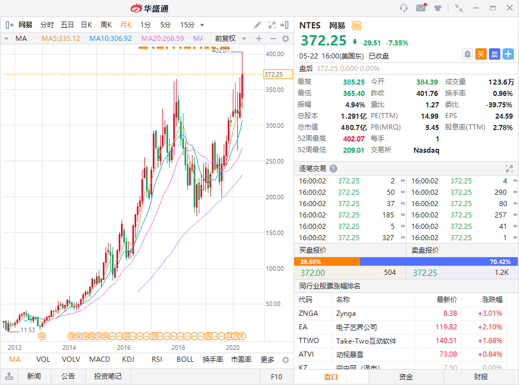
Task: Expand the MA indicator collapse triangle
Action: click(6, 39)
